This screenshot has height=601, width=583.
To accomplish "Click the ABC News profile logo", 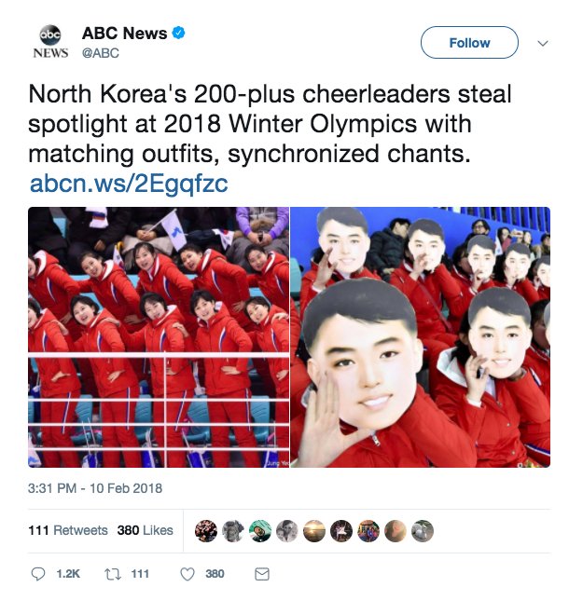I will pyautogui.click(x=50, y=42).
